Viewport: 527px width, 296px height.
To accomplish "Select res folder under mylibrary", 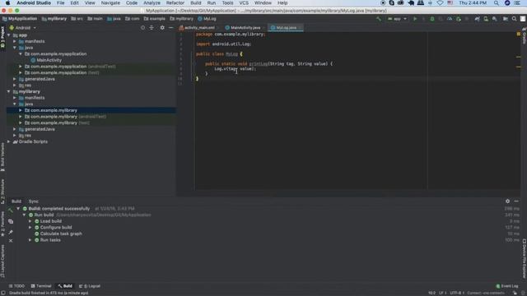I will click(26, 135).
